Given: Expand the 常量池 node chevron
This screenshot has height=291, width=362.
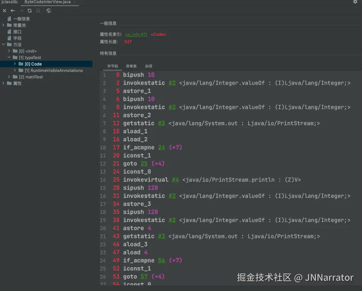Looking at the screenshot, I should 3,25.
